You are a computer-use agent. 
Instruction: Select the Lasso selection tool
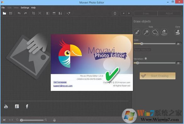[155, 32]
